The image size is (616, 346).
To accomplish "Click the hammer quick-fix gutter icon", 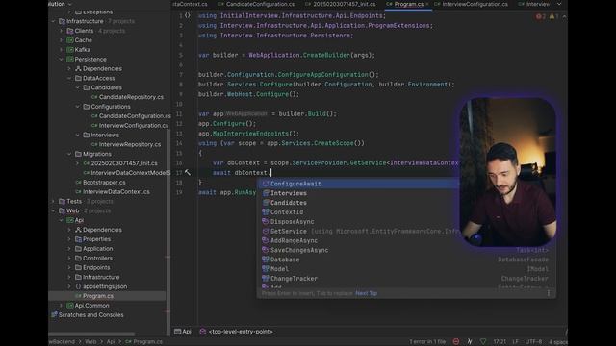I will coord(188,172).
